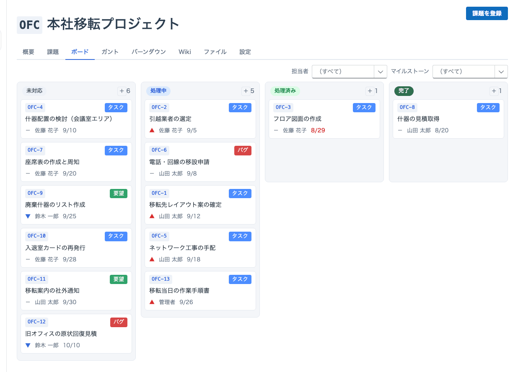
Task: Click title 電話・回線の移設申請
Action: pos(179,162)
